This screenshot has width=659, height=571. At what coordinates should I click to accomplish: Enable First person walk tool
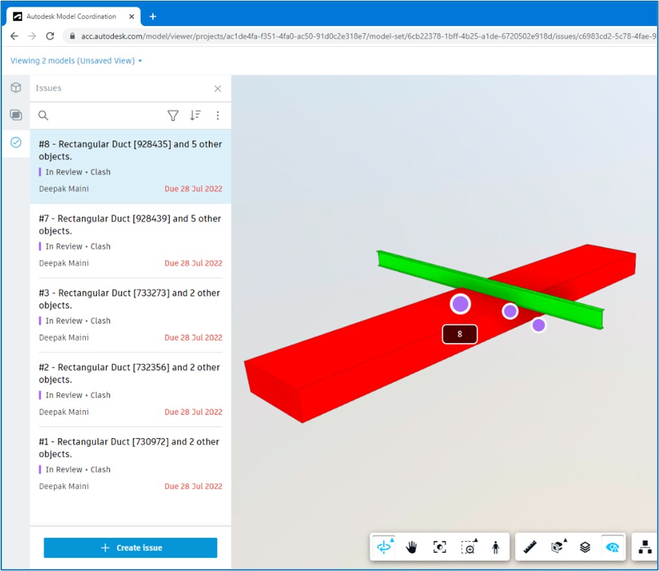click(496, 548)
